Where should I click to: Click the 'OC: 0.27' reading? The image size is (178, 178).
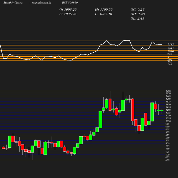(137, 10)
